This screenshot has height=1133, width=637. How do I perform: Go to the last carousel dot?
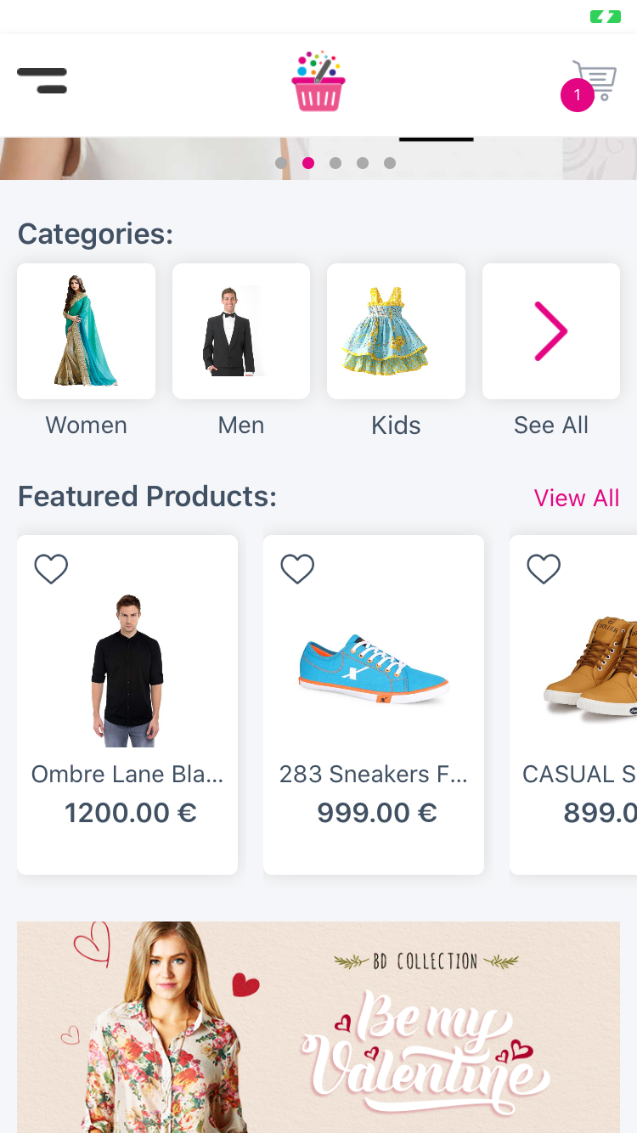point(390,163)
